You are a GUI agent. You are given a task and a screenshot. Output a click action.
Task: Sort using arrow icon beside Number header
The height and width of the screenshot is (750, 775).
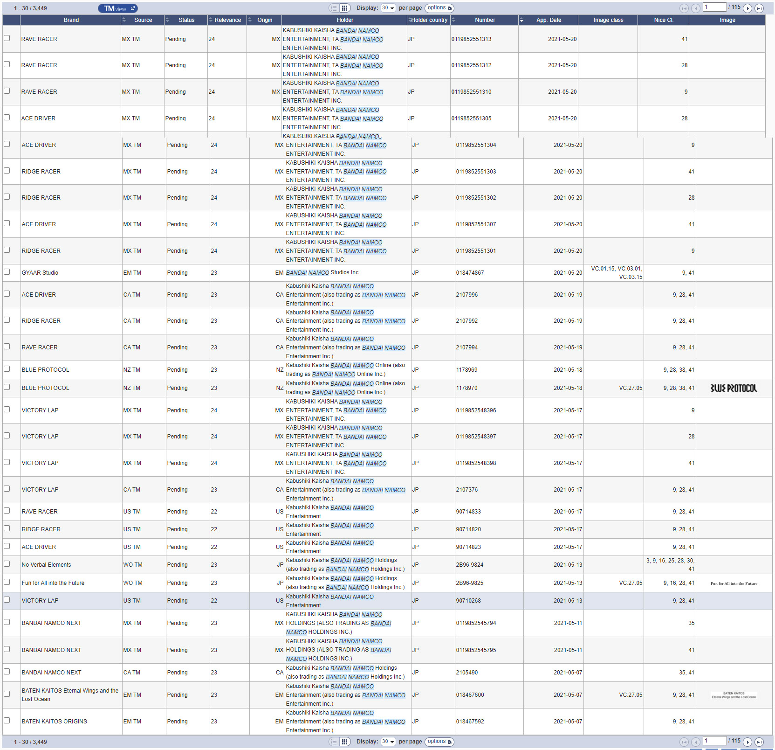coord(453,20)
